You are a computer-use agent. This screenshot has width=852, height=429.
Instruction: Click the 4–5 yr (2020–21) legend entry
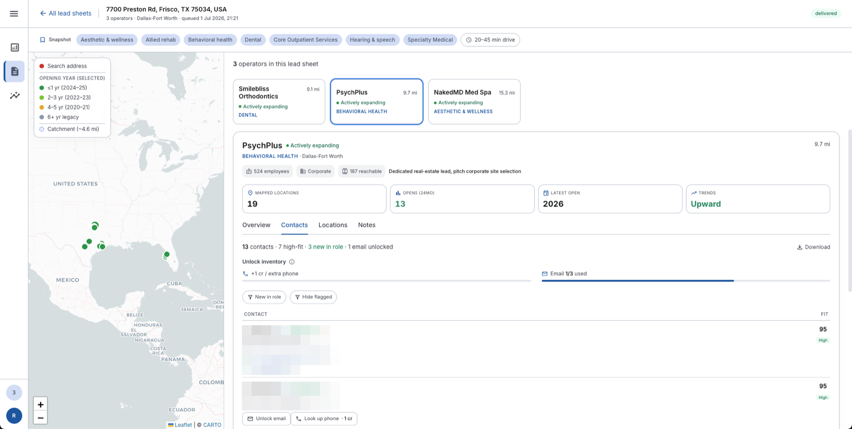[x=64, y=107]
